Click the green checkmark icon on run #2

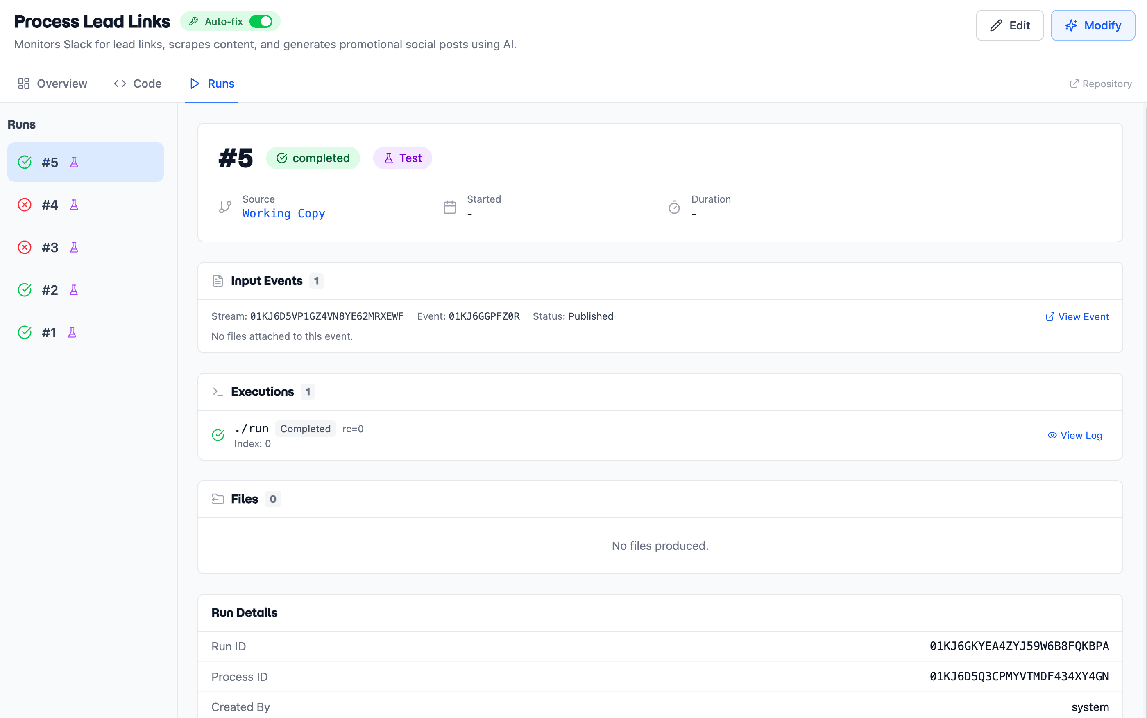click(25, 290)
